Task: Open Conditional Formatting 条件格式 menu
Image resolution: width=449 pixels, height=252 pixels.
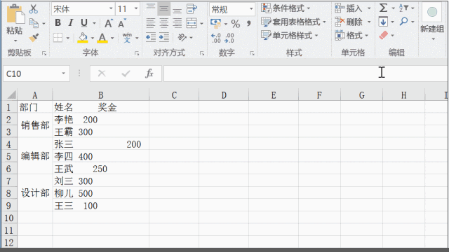Action: (286, 8)
